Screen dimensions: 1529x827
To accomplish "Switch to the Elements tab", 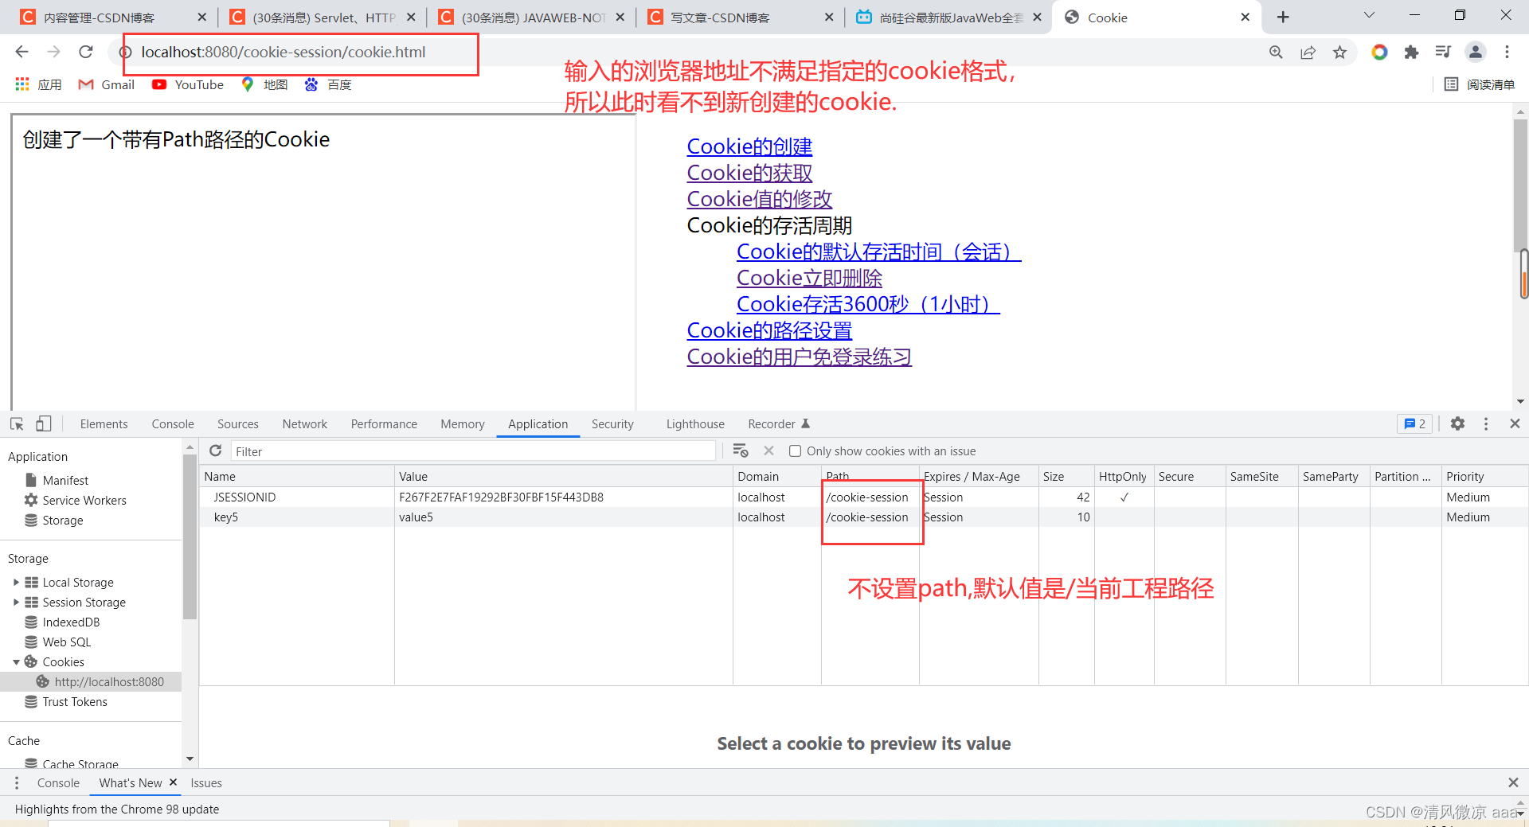I will [104, 424].
